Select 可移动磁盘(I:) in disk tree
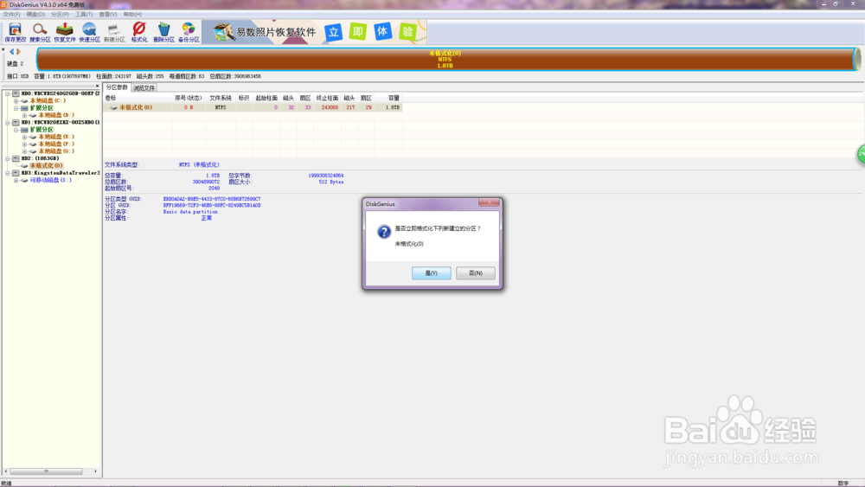The height and width of the screenshot is (487, 865). 50,180
